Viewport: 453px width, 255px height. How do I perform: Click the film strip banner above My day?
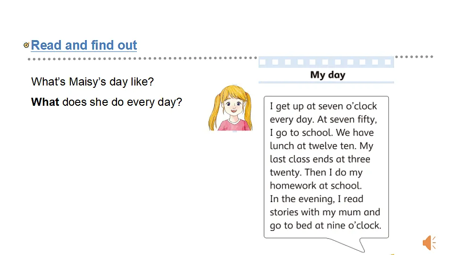tap(326, 62)
